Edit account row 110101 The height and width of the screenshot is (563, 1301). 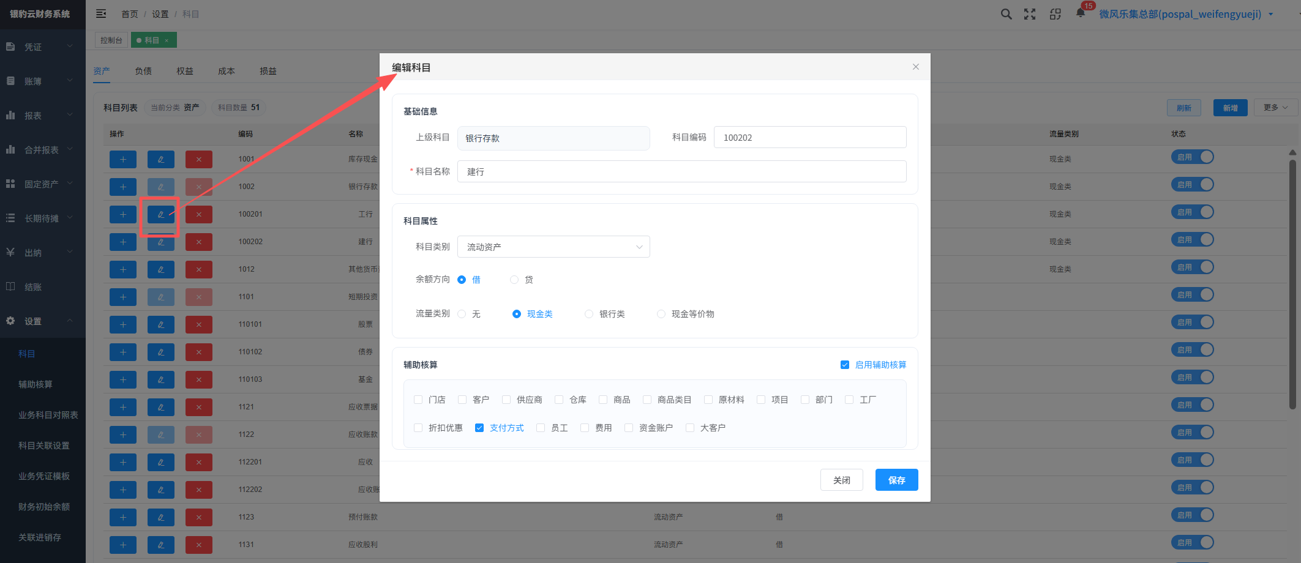click(161, 324)
